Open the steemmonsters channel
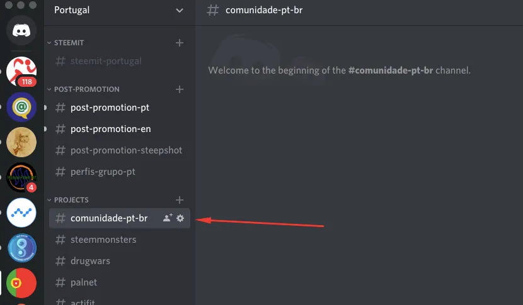Viewport: 523px width, 305px height. point(103,240)
